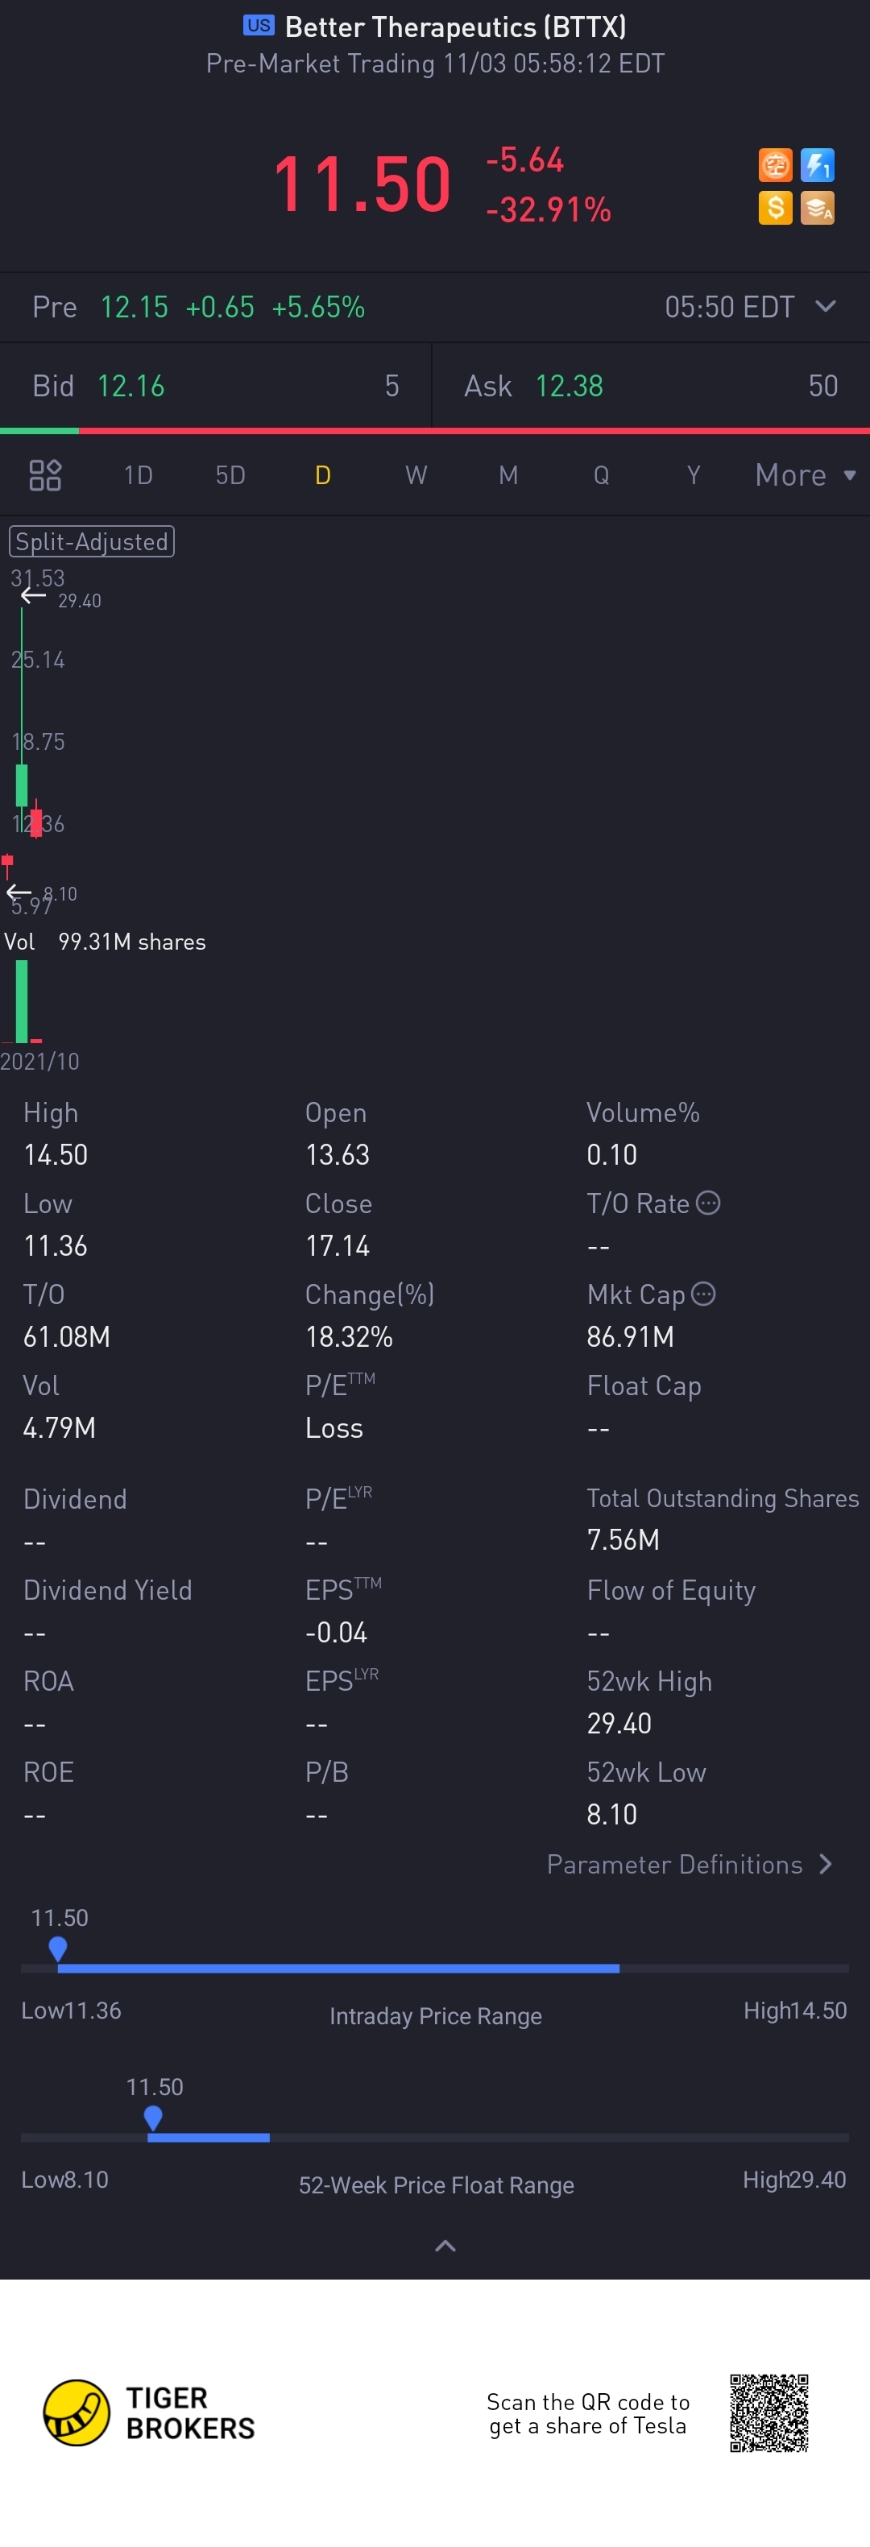Tap the Tesla share QR code
This screenshot has height=2547, width=870.
769,2412
